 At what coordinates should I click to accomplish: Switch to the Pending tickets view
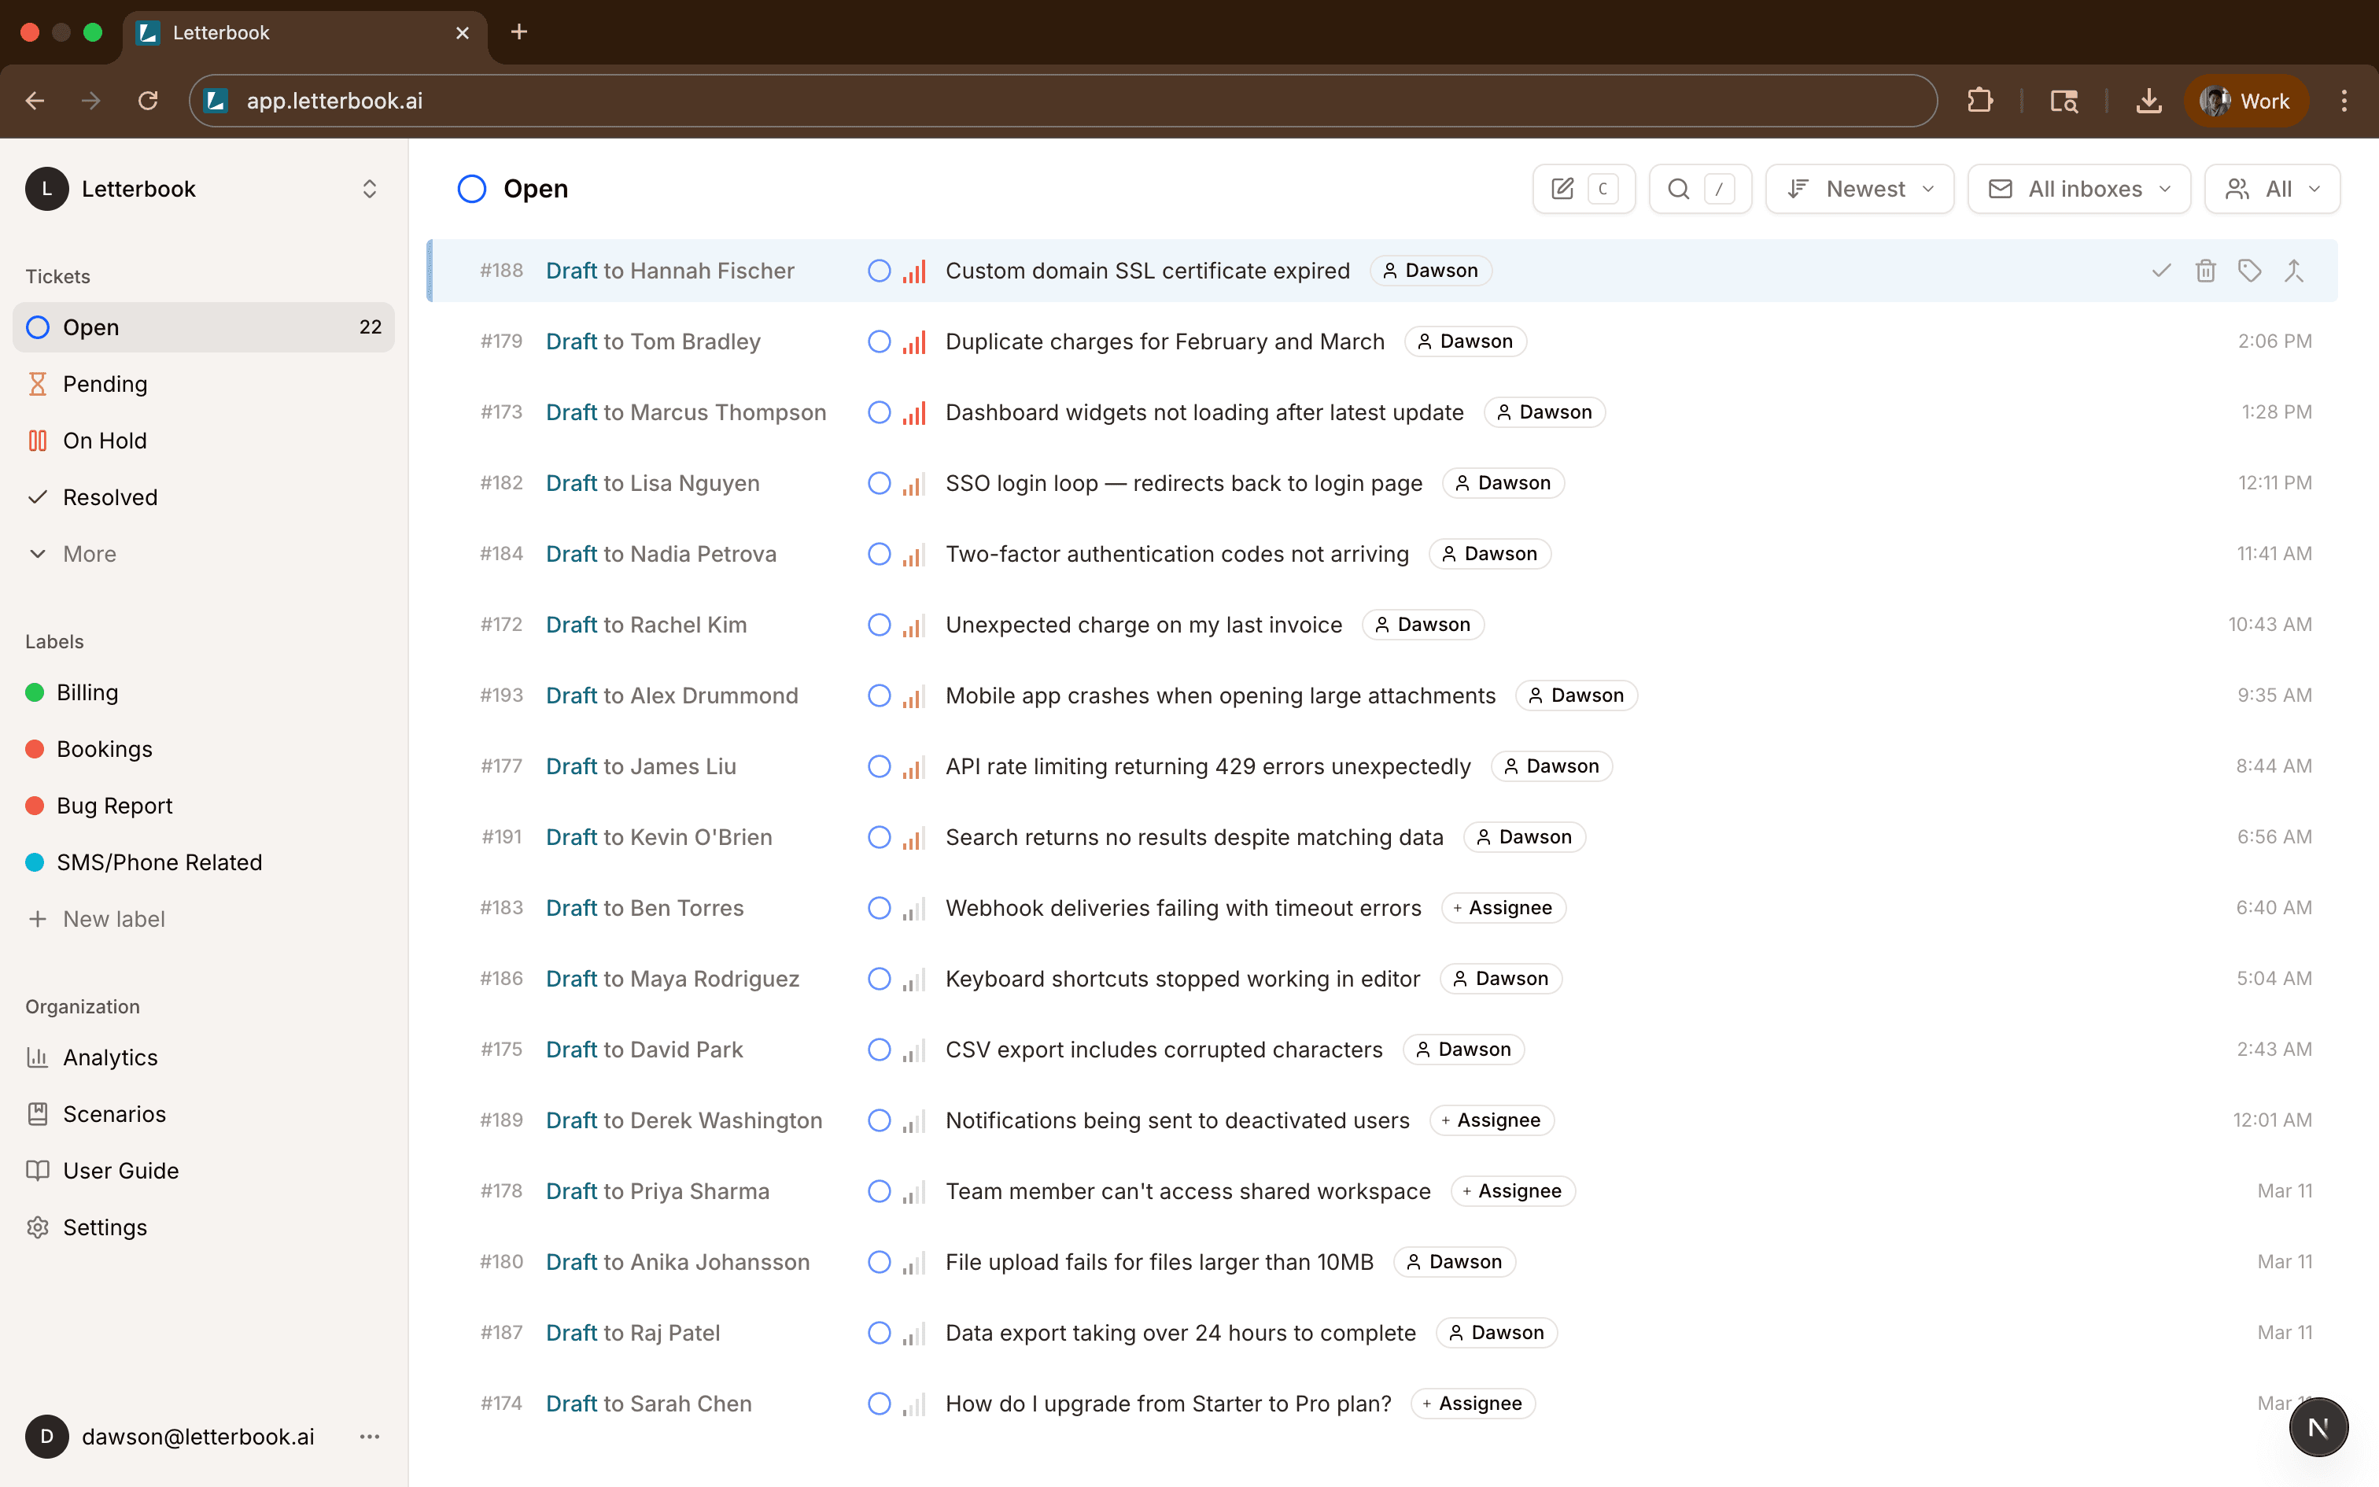pyautogui.click(x=104, y=385)
